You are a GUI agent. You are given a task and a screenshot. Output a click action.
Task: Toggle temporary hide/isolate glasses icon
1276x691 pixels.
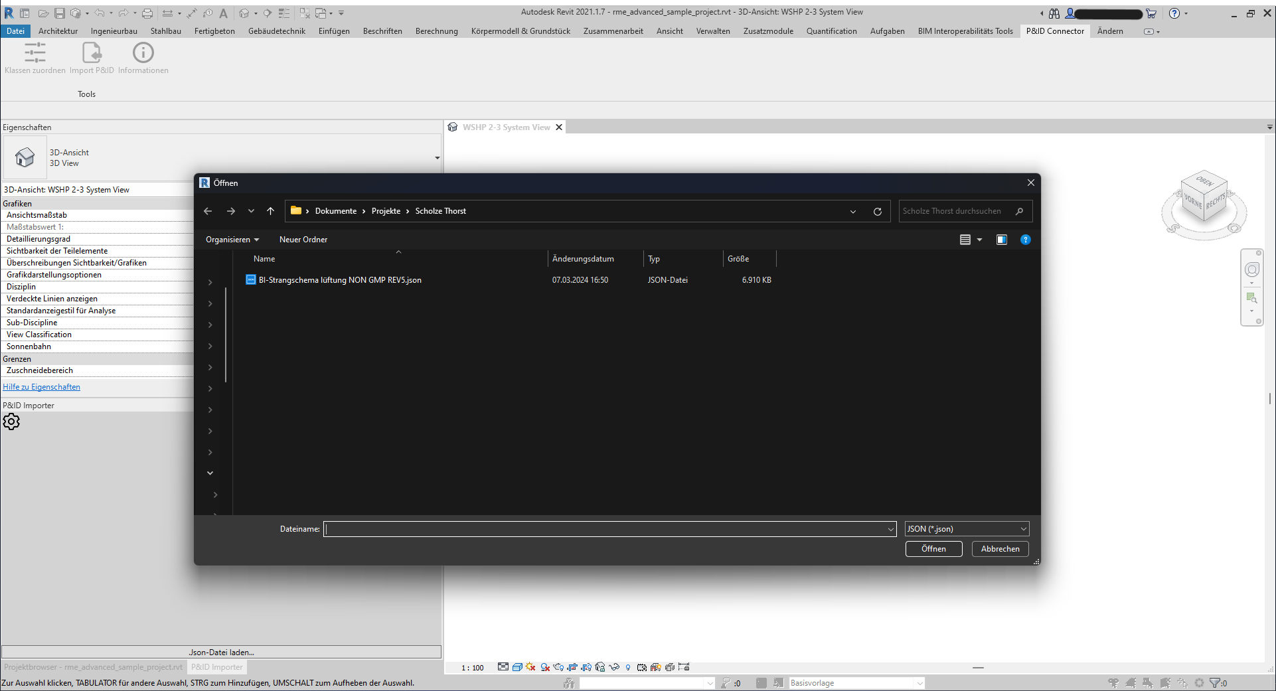(614, 667)
